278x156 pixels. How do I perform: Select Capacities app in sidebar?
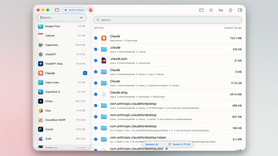[x=62, y=45]
